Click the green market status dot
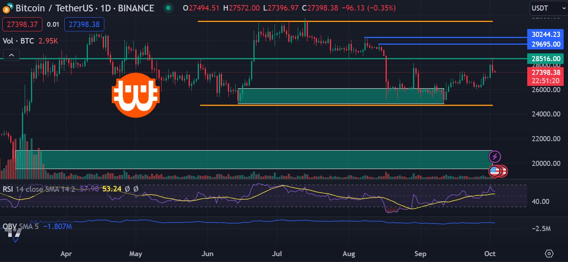 (x=168, y=8)
